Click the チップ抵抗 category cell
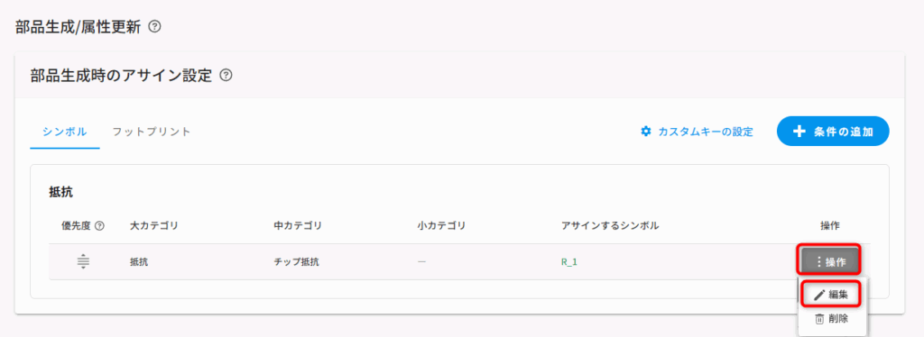Image resolution: width=924 pixels, height=337 pixels. pyautogui.click(x=296, y=262)
